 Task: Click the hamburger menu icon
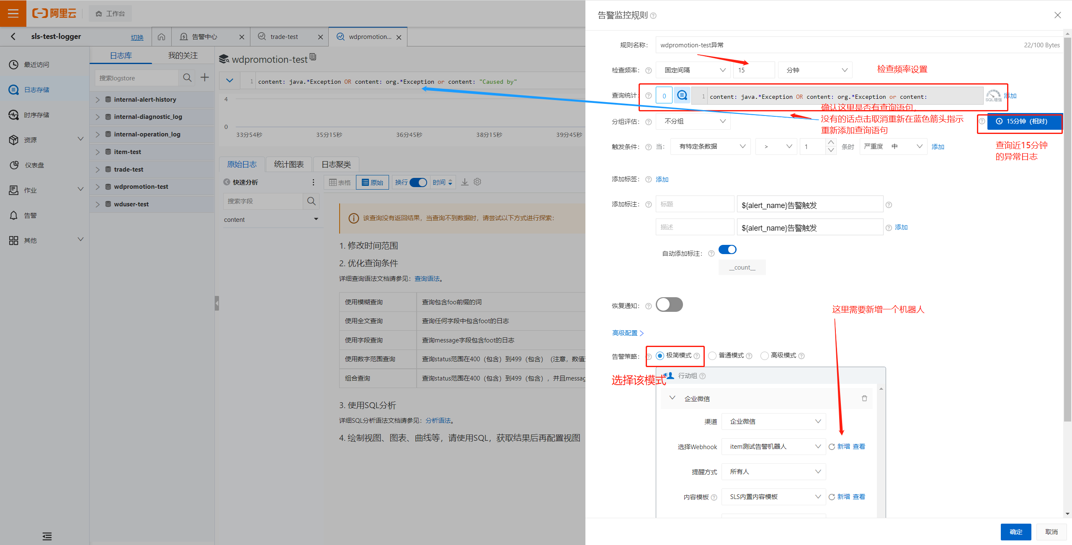click(x=13, y=13)
